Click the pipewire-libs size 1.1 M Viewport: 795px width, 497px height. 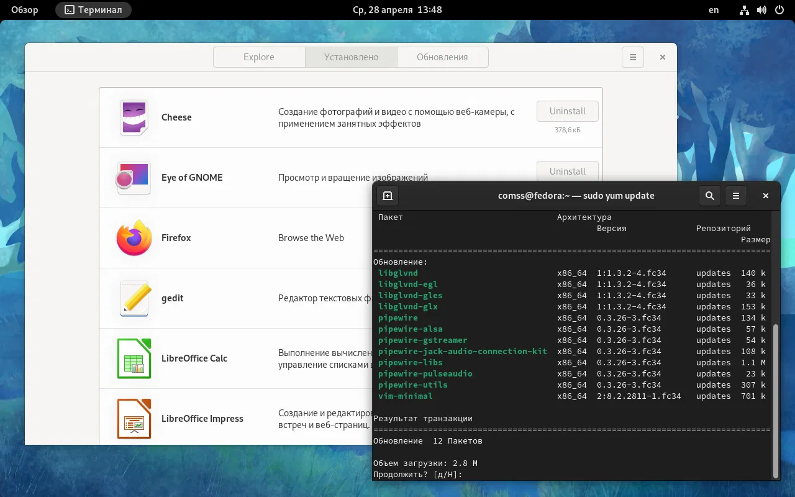(x=753, y=363)
